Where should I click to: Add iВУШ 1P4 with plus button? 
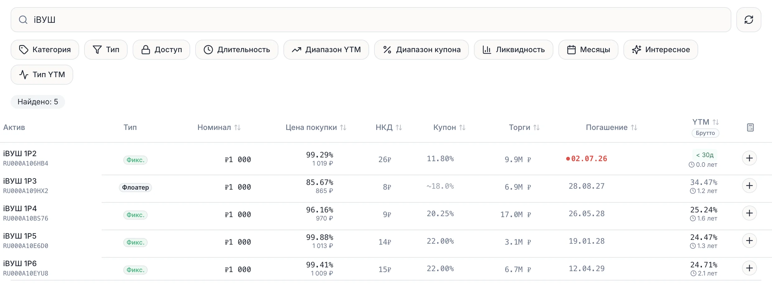(749, 213)
